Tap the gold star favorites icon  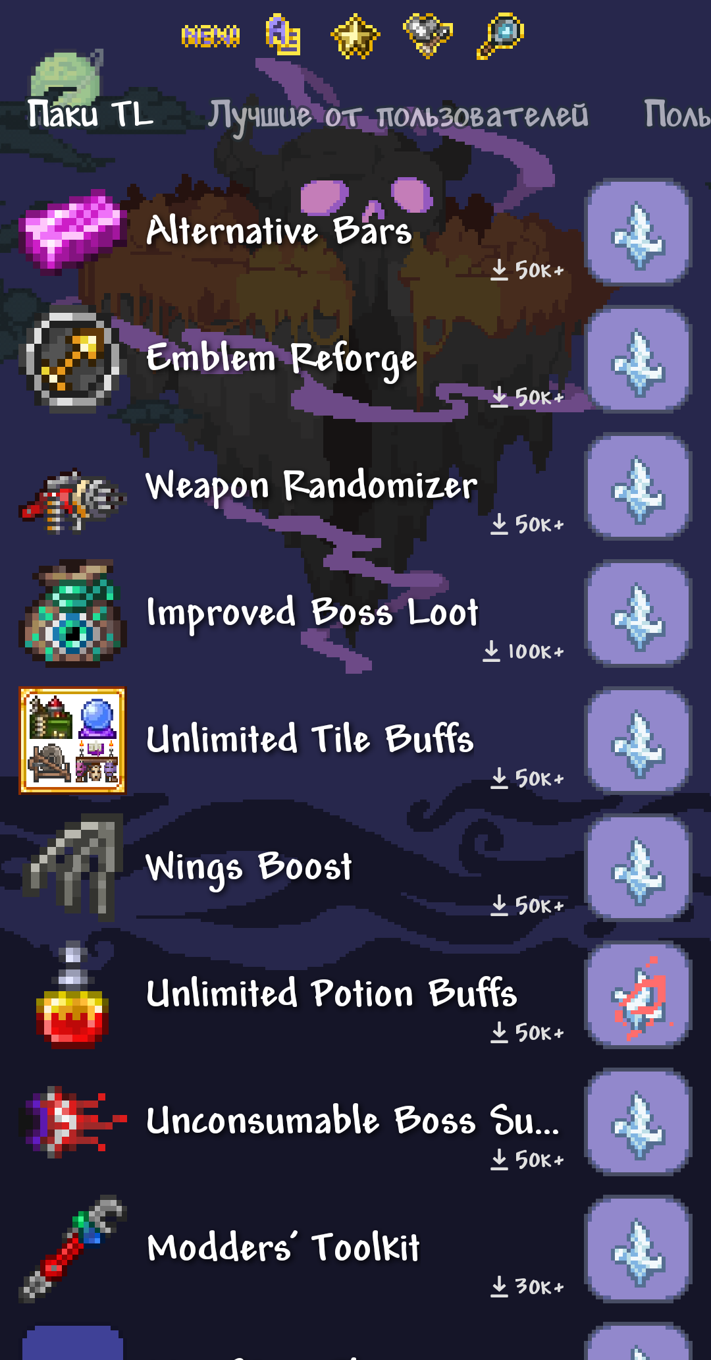tap(355, 36)
